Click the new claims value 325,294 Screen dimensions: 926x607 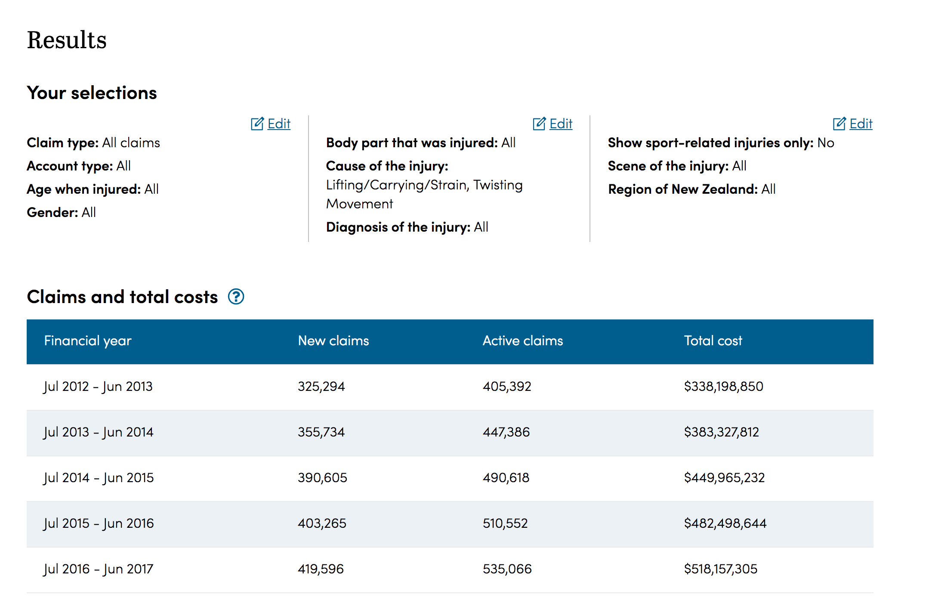[321, 387]
